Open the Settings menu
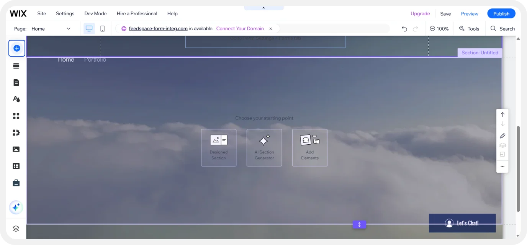This screenshot has height=245, width=527. coord(65,13)
